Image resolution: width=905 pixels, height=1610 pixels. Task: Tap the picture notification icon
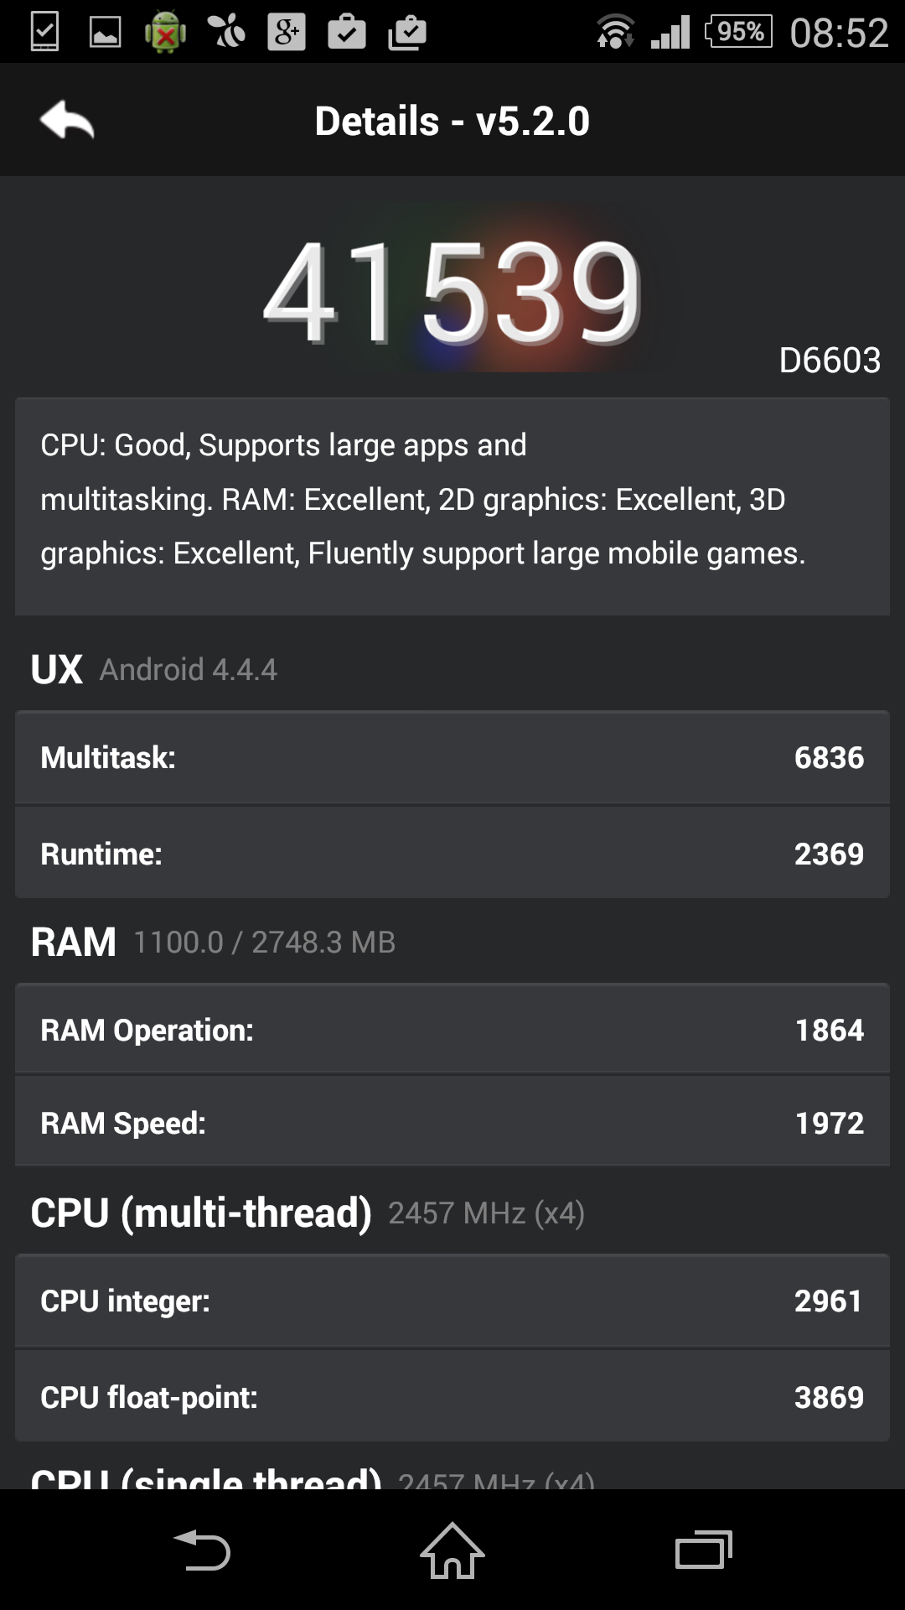(105, 33)
